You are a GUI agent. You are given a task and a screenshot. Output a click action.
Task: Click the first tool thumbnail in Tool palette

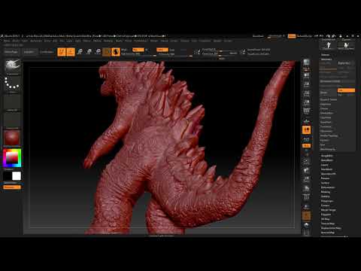tap(329, 45)
